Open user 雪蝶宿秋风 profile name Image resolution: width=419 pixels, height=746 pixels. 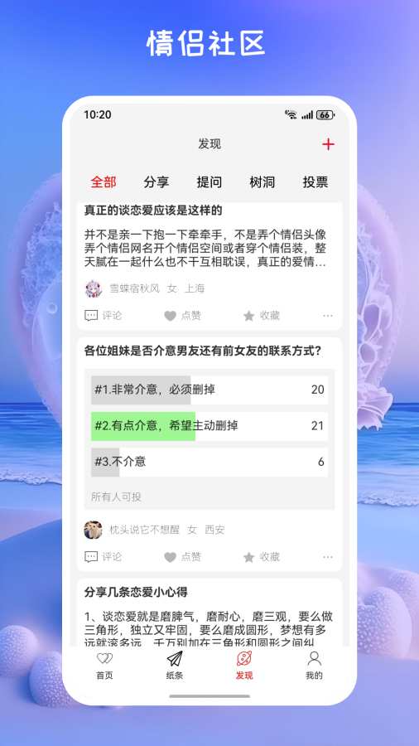[134, 288]
